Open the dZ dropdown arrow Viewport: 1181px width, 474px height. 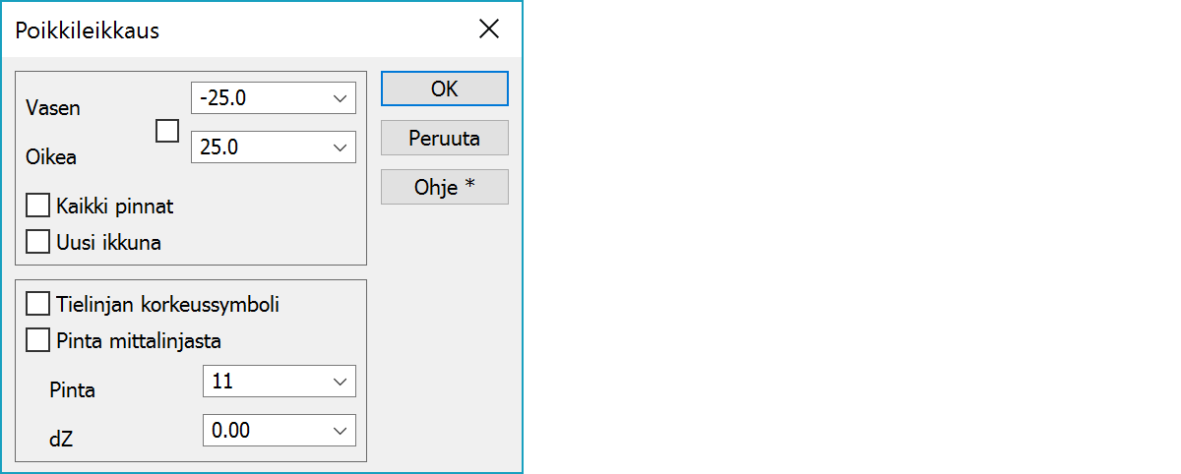pyautogui.click(x=340, y=431)
